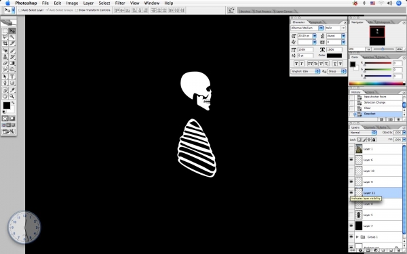Switch to the Channels tab

coord(370,127)
